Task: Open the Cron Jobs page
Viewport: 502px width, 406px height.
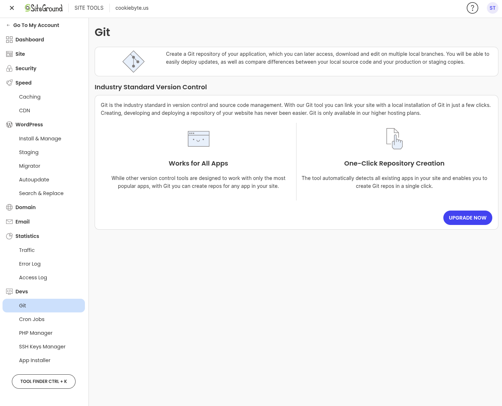Action: (32, 319)
